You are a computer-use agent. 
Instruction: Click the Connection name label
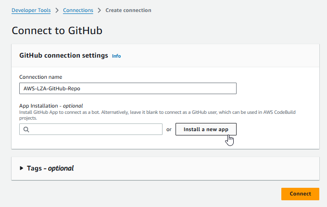pos(41,77)
